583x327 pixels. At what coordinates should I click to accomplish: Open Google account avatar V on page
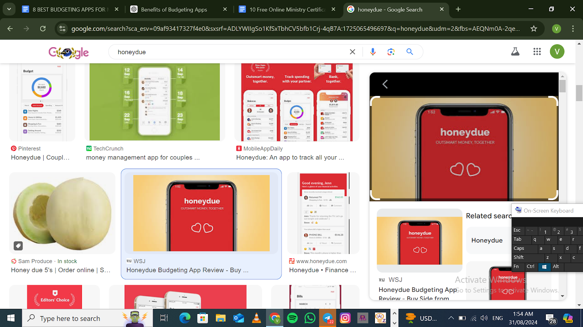[x=557, y=52]
